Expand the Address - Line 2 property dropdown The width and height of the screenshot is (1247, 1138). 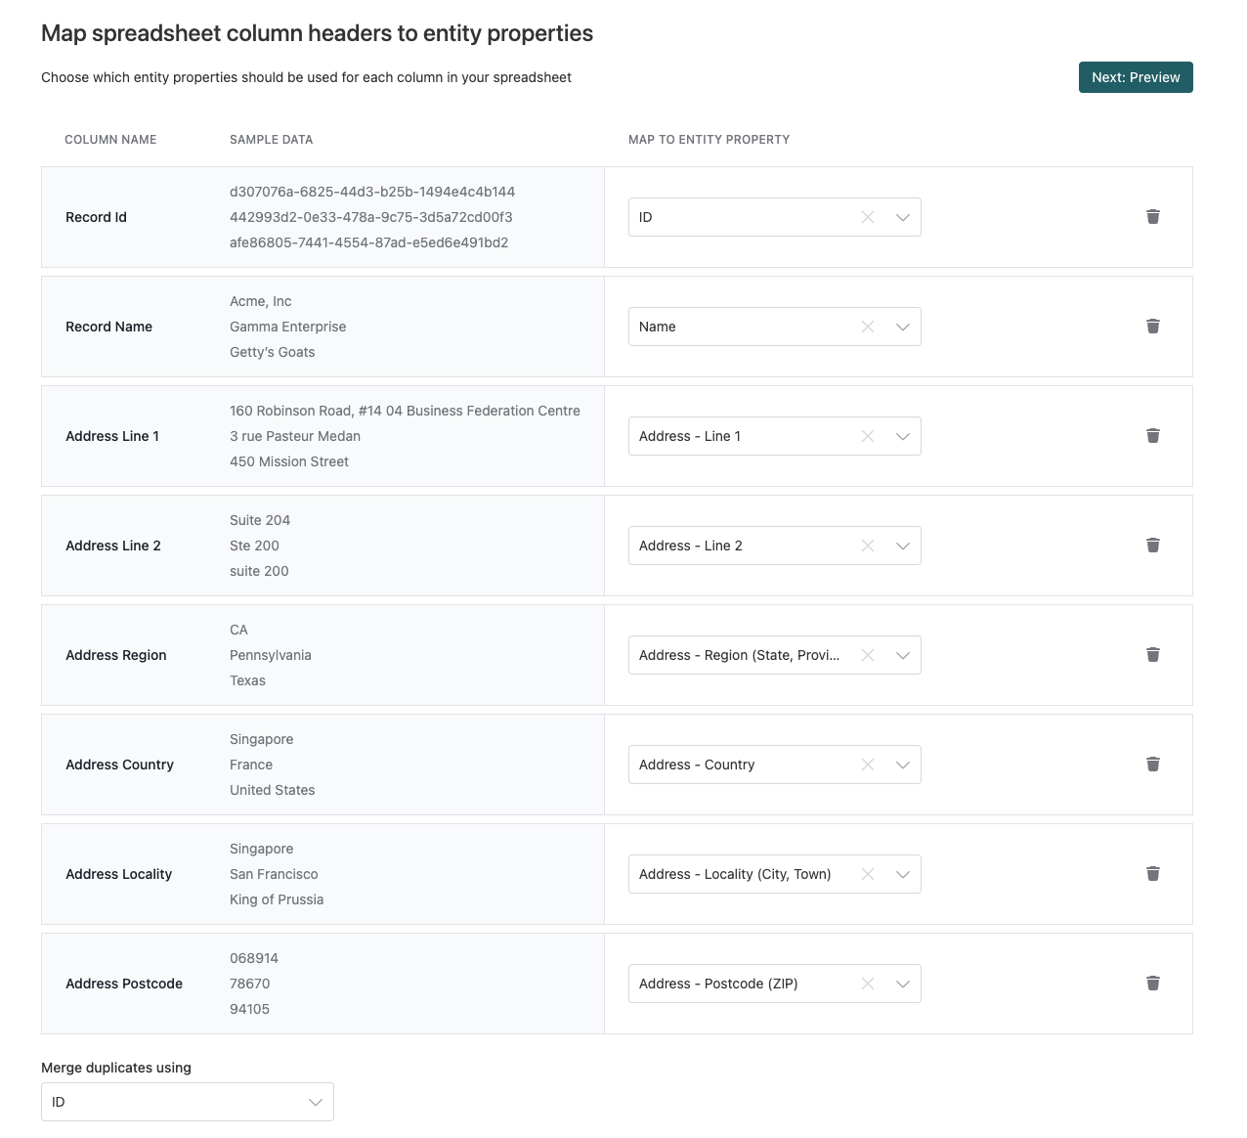pos(901,546)
